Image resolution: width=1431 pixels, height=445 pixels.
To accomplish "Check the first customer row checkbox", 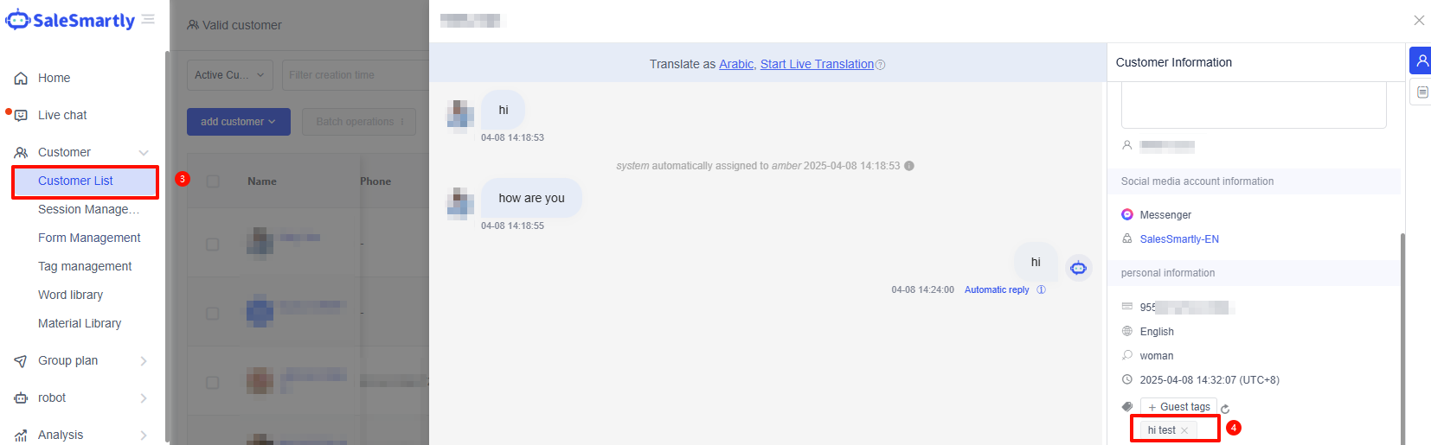I will tap(213, 245).
